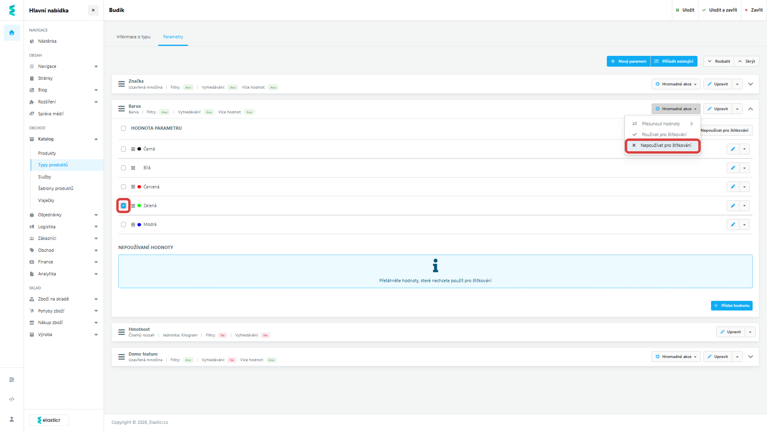Click Nový parametr button
767x431 pixels.
[628, 61]
